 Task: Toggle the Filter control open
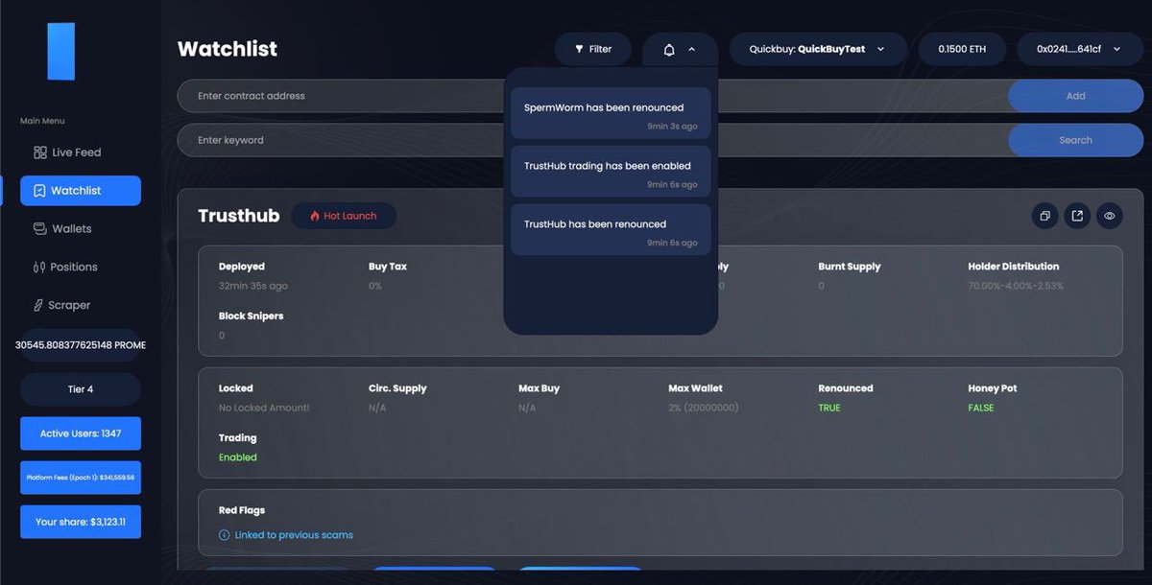[592, 48]
